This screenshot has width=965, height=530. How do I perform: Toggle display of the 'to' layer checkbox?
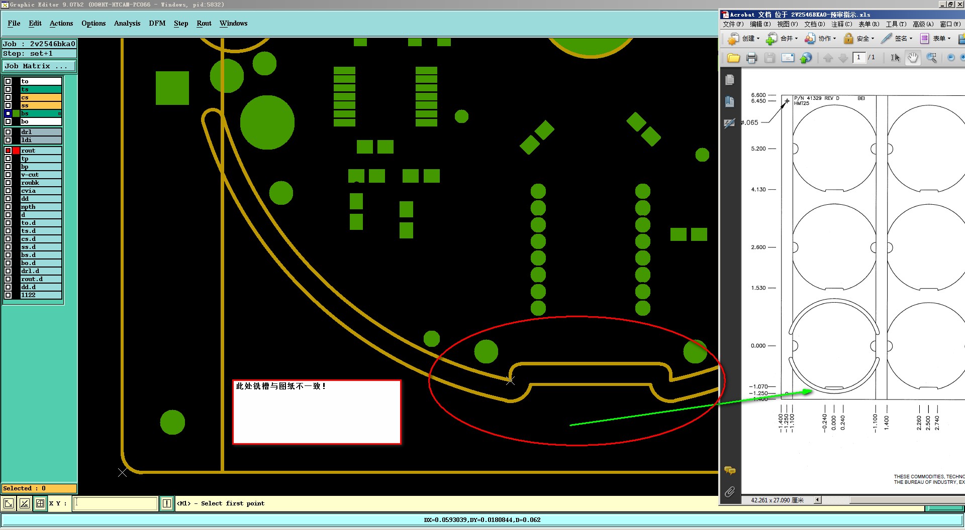pyautogui.click(x=8, y=81)
